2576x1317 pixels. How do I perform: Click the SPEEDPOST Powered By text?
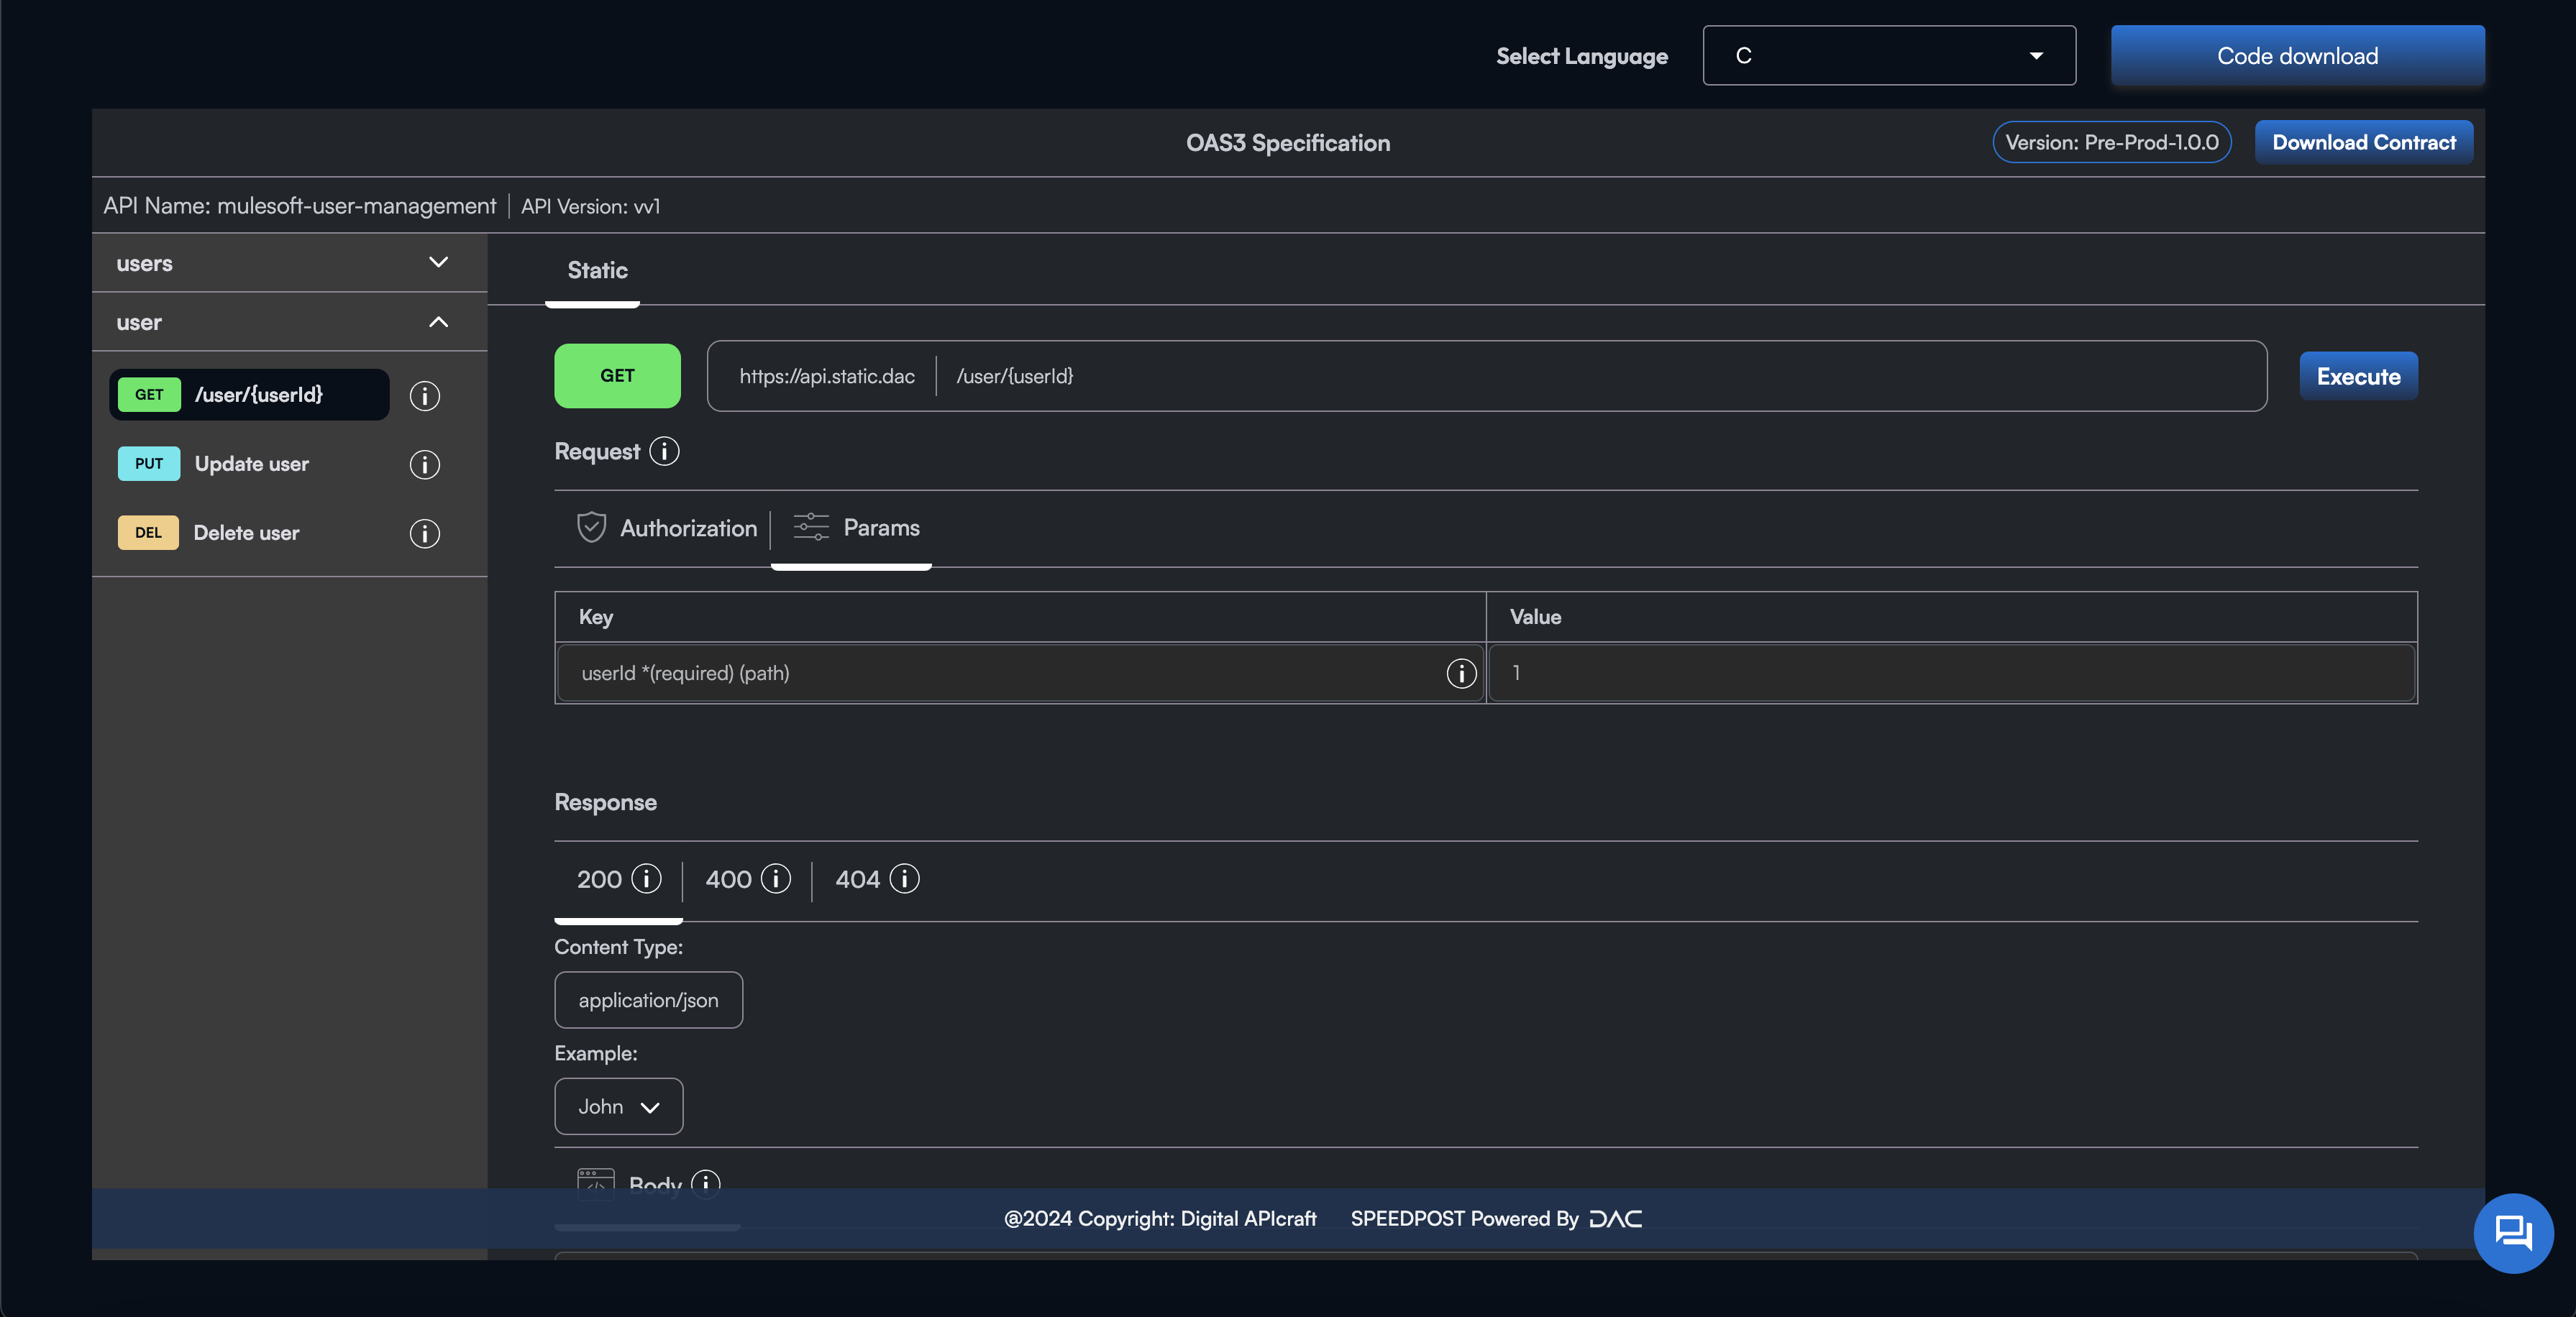coord(1464,1218)
